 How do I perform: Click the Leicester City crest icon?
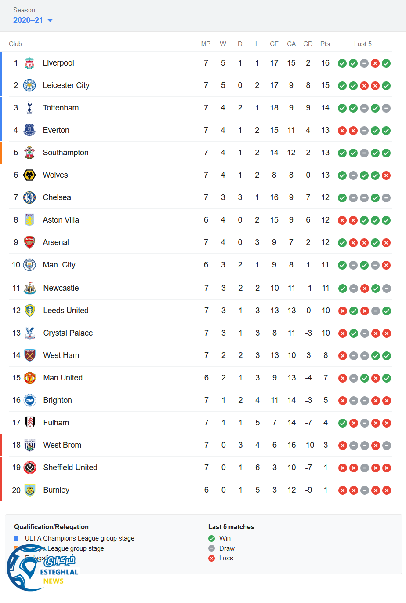29,85
